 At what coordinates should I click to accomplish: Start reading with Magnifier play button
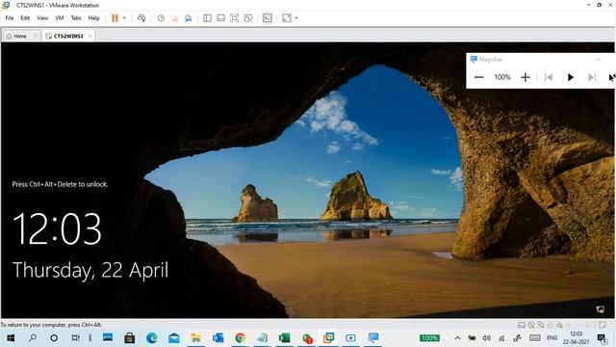[x=571, y=77]
